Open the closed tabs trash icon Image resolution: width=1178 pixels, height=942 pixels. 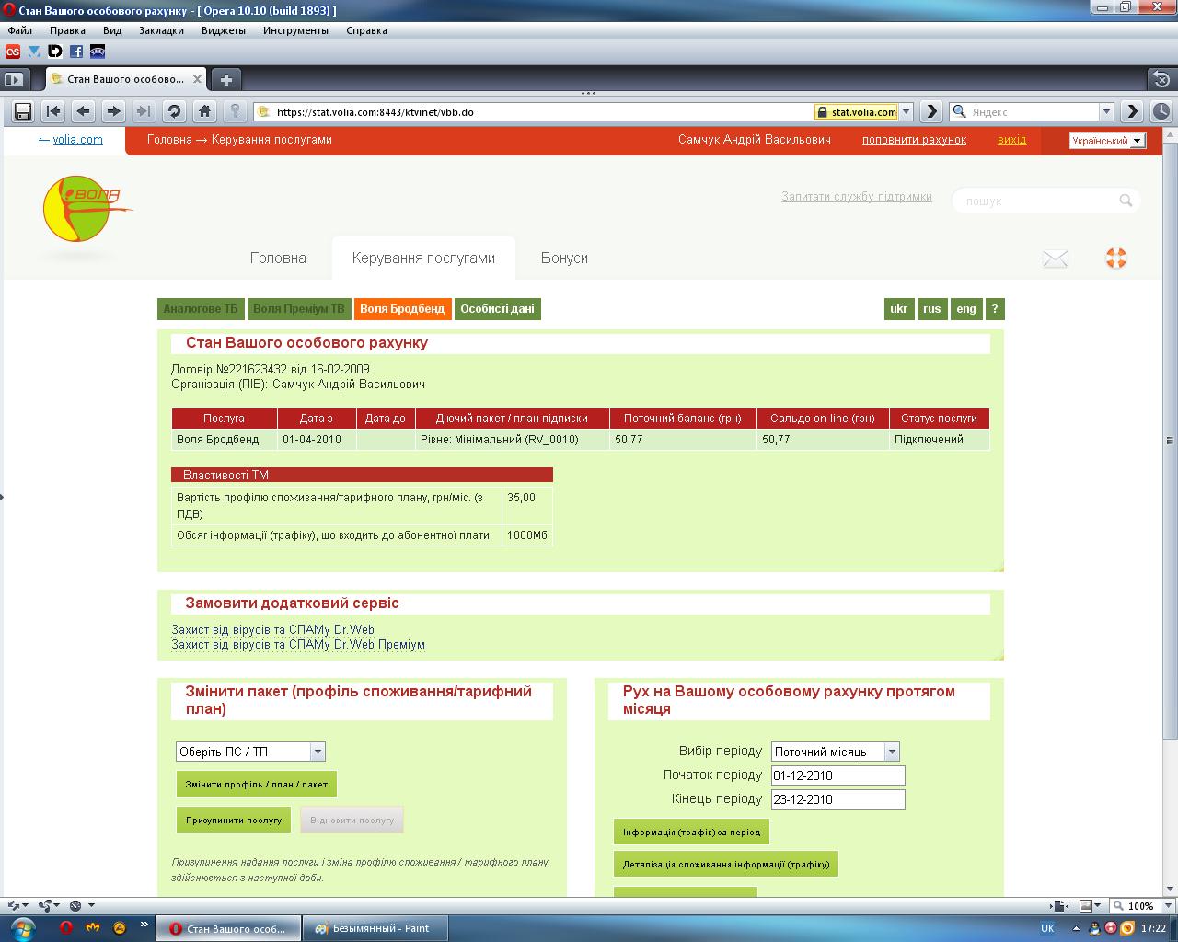tap(1163, 79)
